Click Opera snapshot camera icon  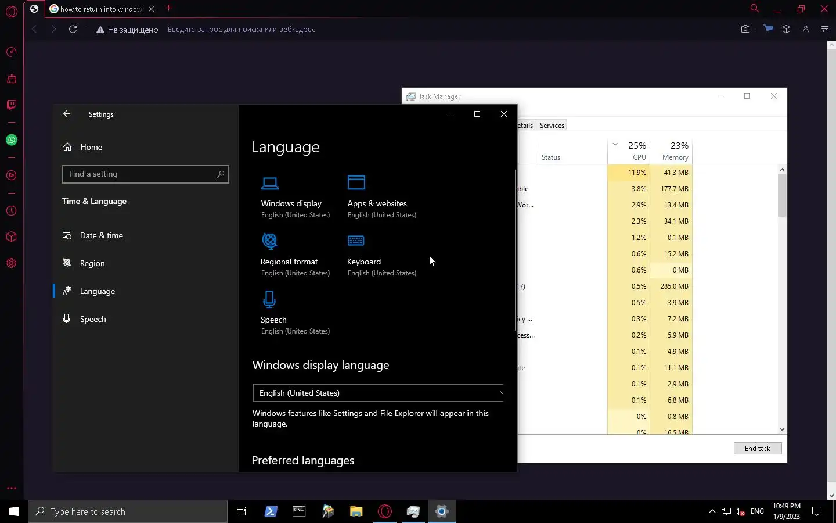coord(745,29)
